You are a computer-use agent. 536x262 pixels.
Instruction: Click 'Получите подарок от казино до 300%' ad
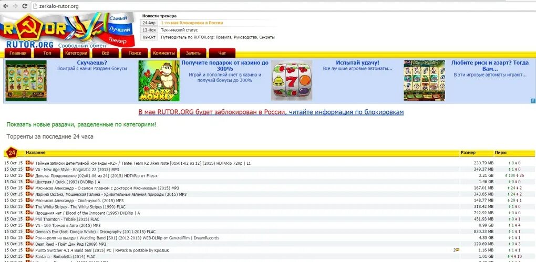pos(225,66)
